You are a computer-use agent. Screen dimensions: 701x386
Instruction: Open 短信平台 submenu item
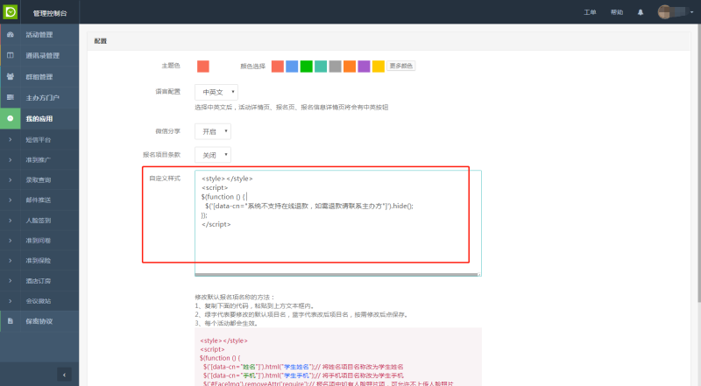[39, 139]
